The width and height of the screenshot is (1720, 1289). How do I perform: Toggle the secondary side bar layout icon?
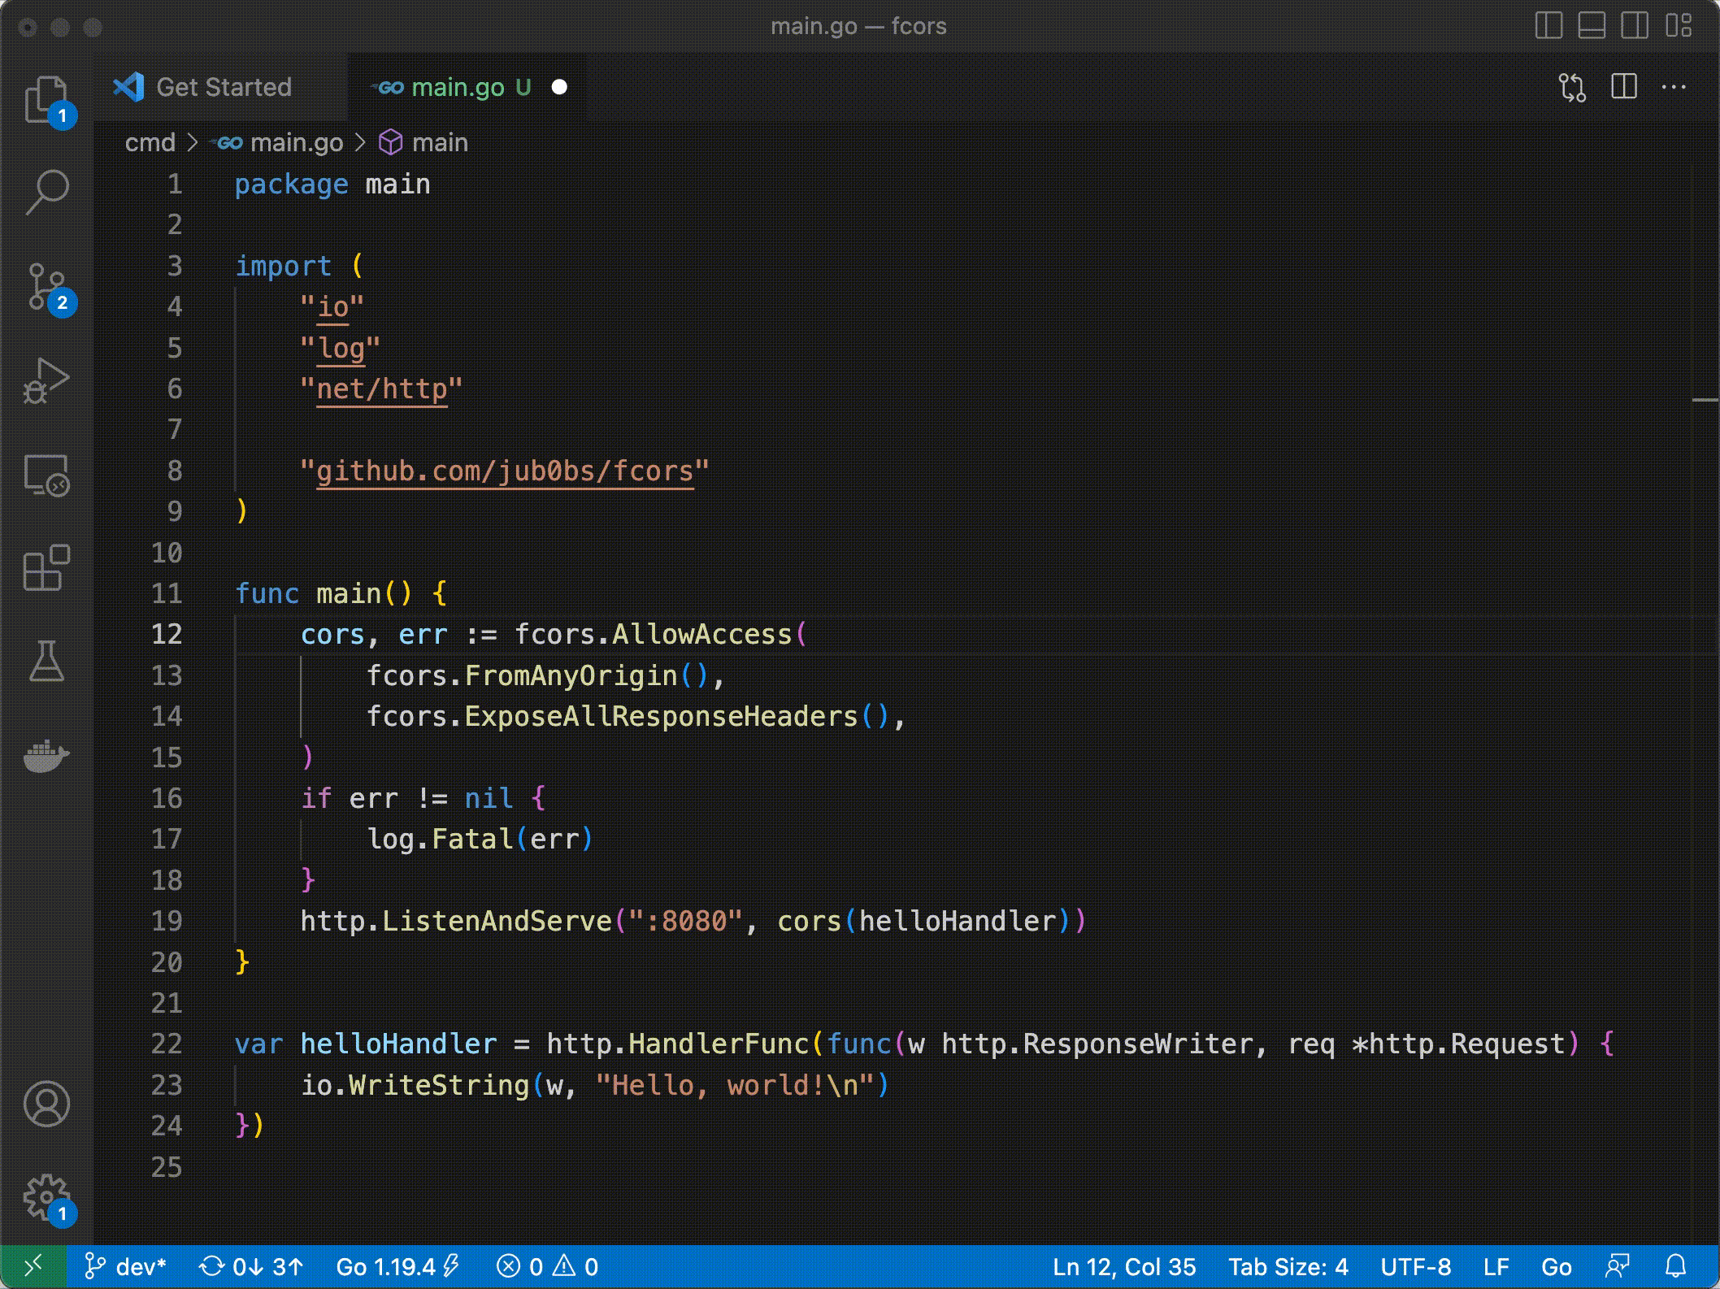[1634, 26]
